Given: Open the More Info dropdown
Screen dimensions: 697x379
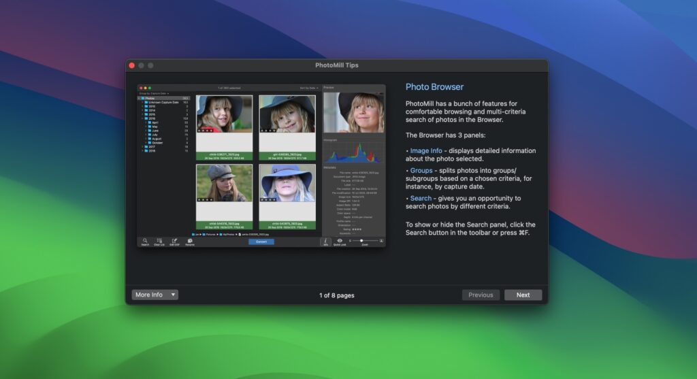Looking at the screenshot, I should tap(155, 295).
